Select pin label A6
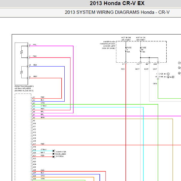The height and width of the screenshot is (181, 181). [x=34, y=112]
